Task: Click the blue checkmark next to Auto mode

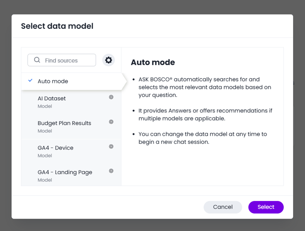Action: 30,81
